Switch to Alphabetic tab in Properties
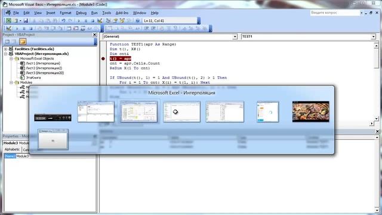This screenshot has height=215, width=382. (12, 149)
